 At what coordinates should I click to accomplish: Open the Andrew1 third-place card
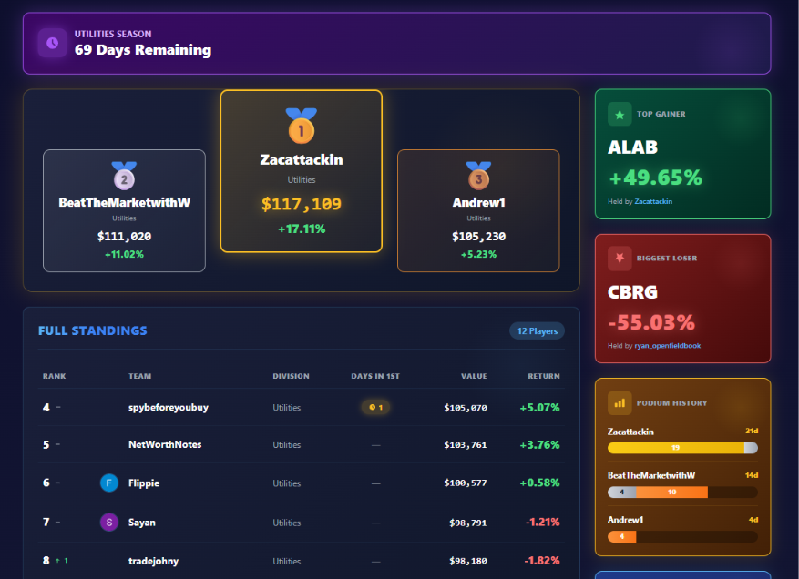[x=478, y=211]
